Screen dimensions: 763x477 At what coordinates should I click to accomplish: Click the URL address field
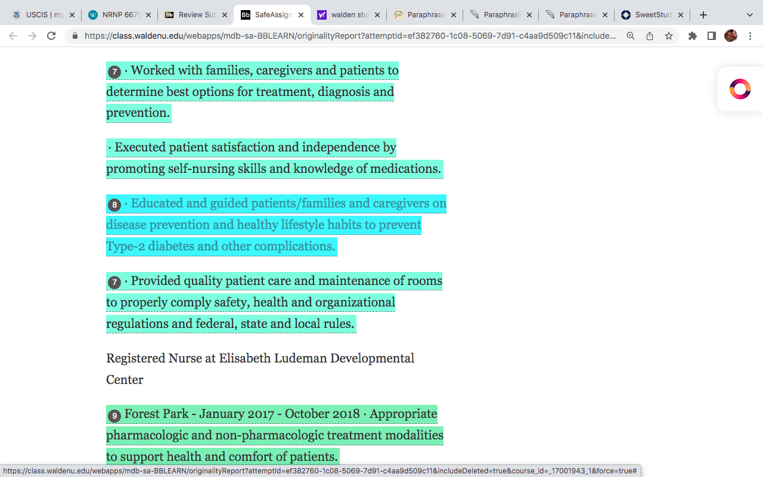coord(351,36)
